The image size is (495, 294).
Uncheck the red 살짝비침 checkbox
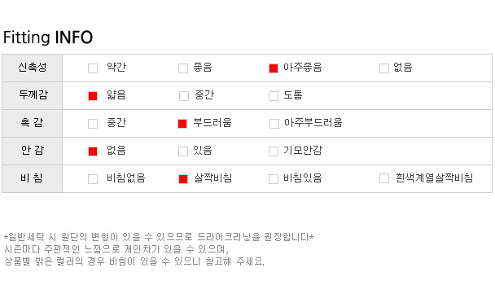click(183, 178)
